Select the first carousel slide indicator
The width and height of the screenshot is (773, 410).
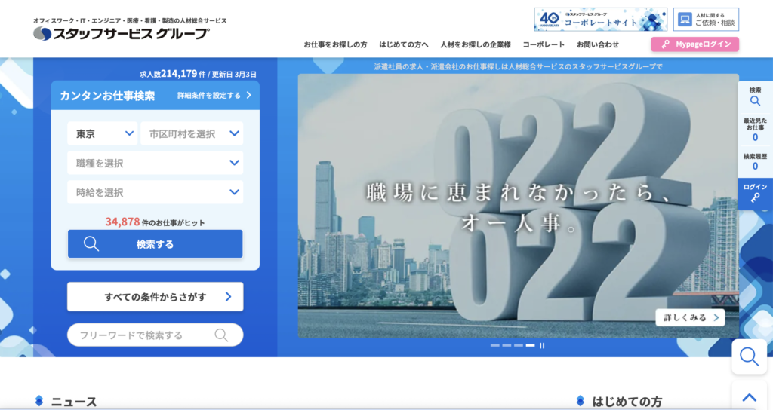pos(495,345)
